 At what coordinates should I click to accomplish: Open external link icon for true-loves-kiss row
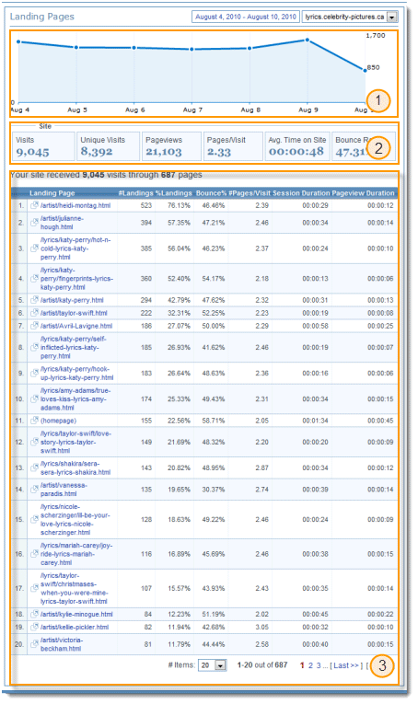[x=34, y=398]
